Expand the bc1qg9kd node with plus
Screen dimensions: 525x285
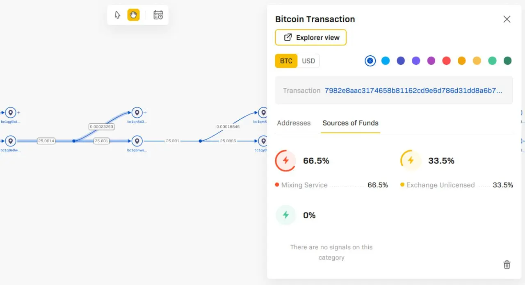pyautogui.click(x=18, y=112)
